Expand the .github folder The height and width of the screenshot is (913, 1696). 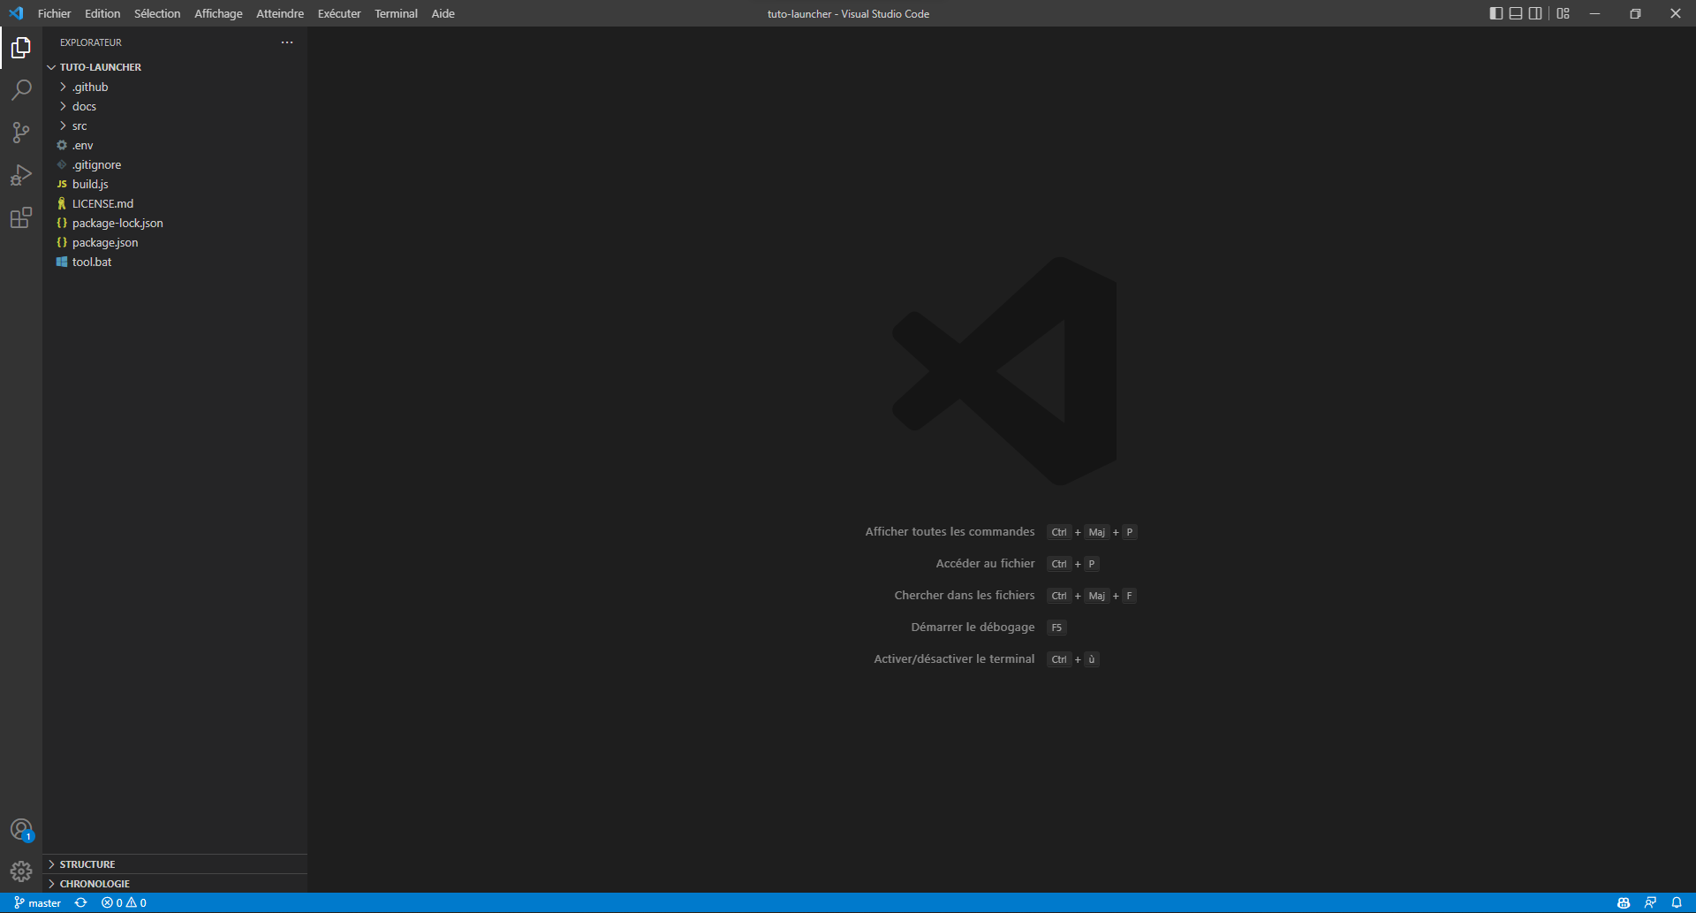pos(175,87)
